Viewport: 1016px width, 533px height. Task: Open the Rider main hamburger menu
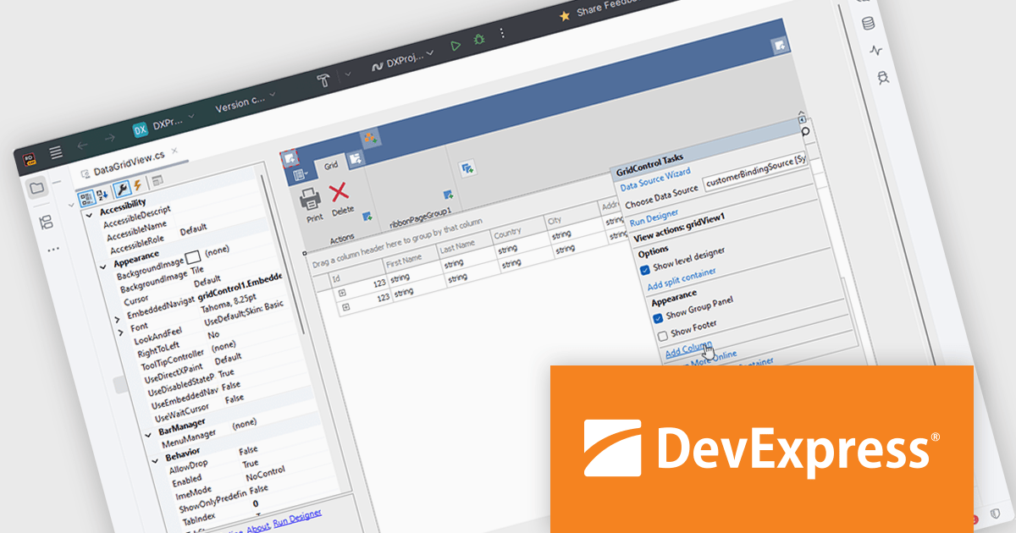coord(56,152)
